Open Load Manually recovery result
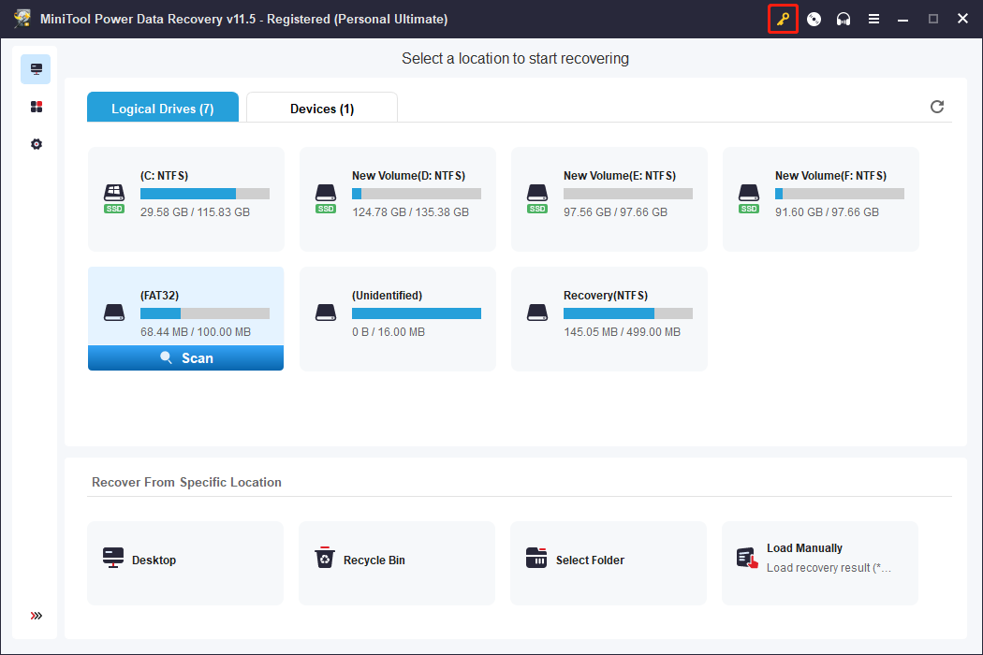This screenshot has width=983, height=655. point(820,560)
